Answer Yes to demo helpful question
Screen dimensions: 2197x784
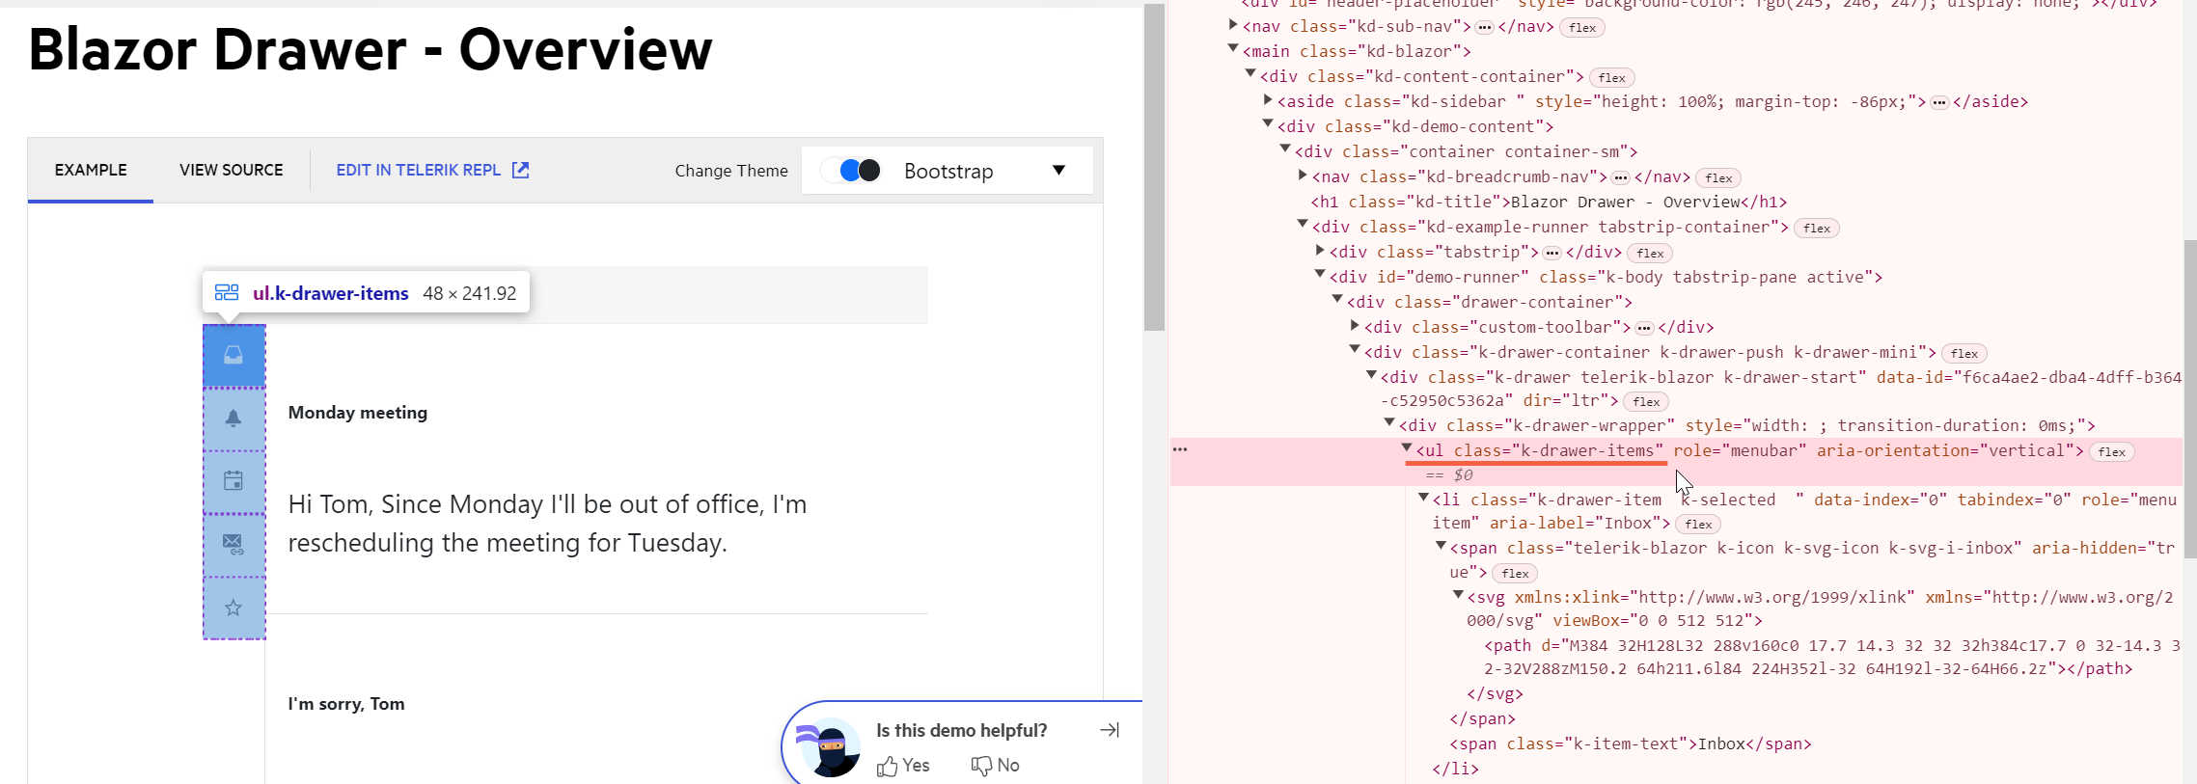click(903, 766)
